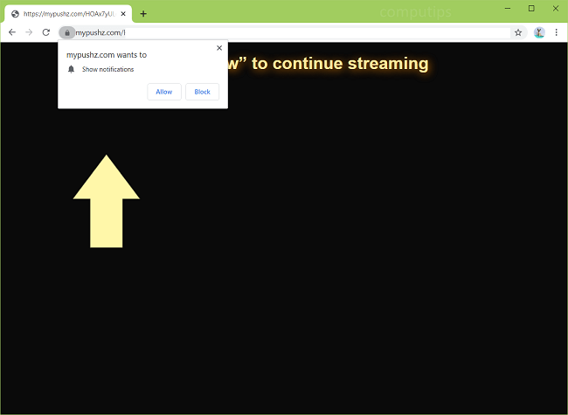This screenshot has width=568, height=415.
Task: Open a new tab with the plus button
Action: (x=143, y=13)
